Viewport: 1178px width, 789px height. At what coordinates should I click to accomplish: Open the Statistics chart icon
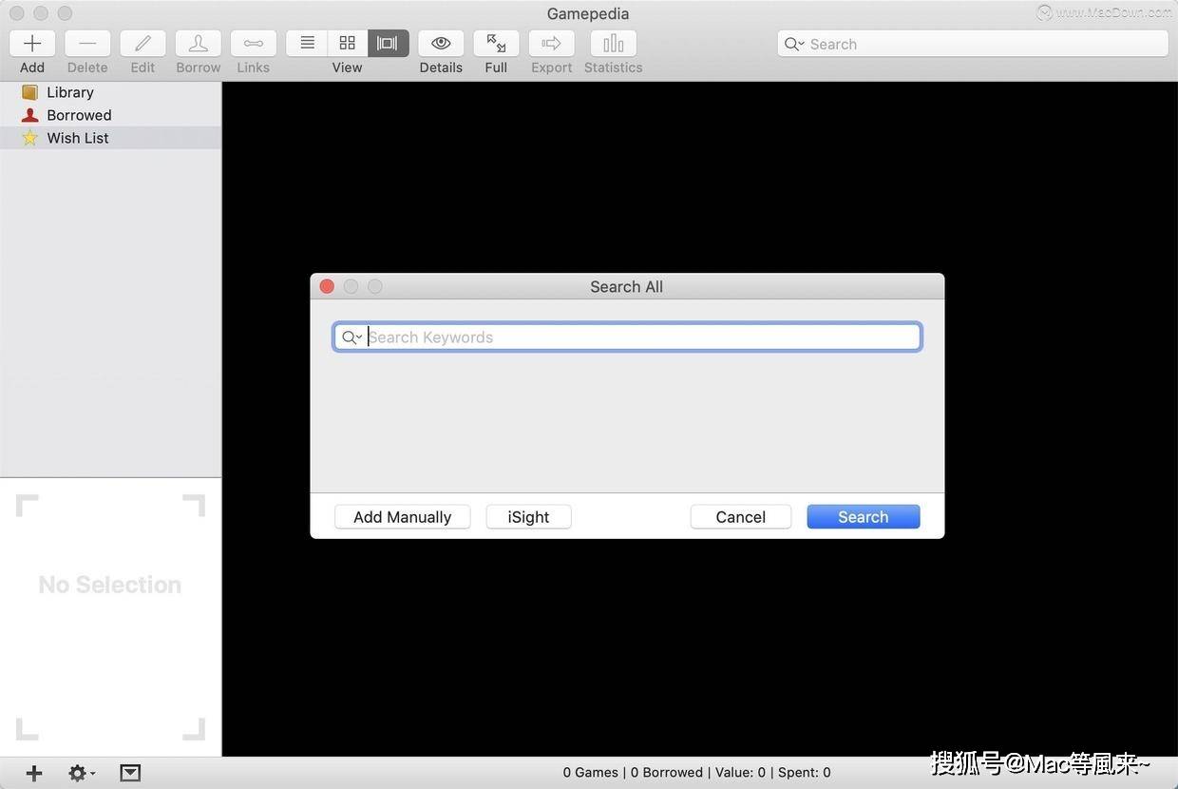pyautogui.click(x=614, y=44)
